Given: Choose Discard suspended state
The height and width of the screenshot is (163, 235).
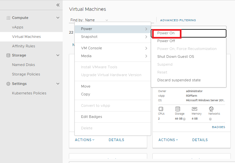Looking at the screenshot, I should coord(189,80).
